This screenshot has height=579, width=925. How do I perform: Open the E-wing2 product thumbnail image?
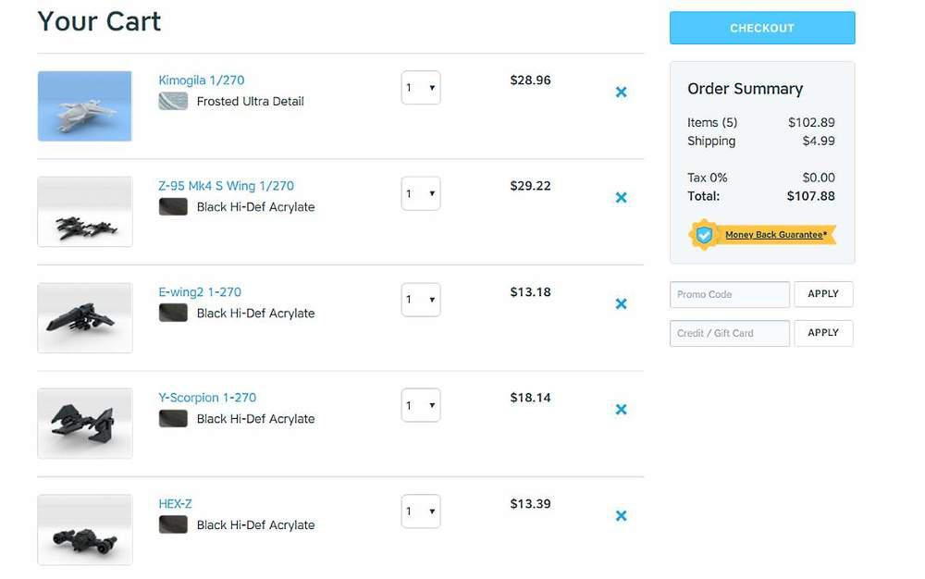pos(85,318)
